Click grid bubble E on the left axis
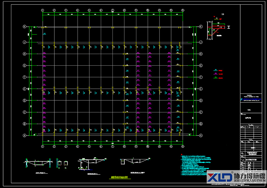The height and width of the screenshot is (188, 267). [25, 89]
